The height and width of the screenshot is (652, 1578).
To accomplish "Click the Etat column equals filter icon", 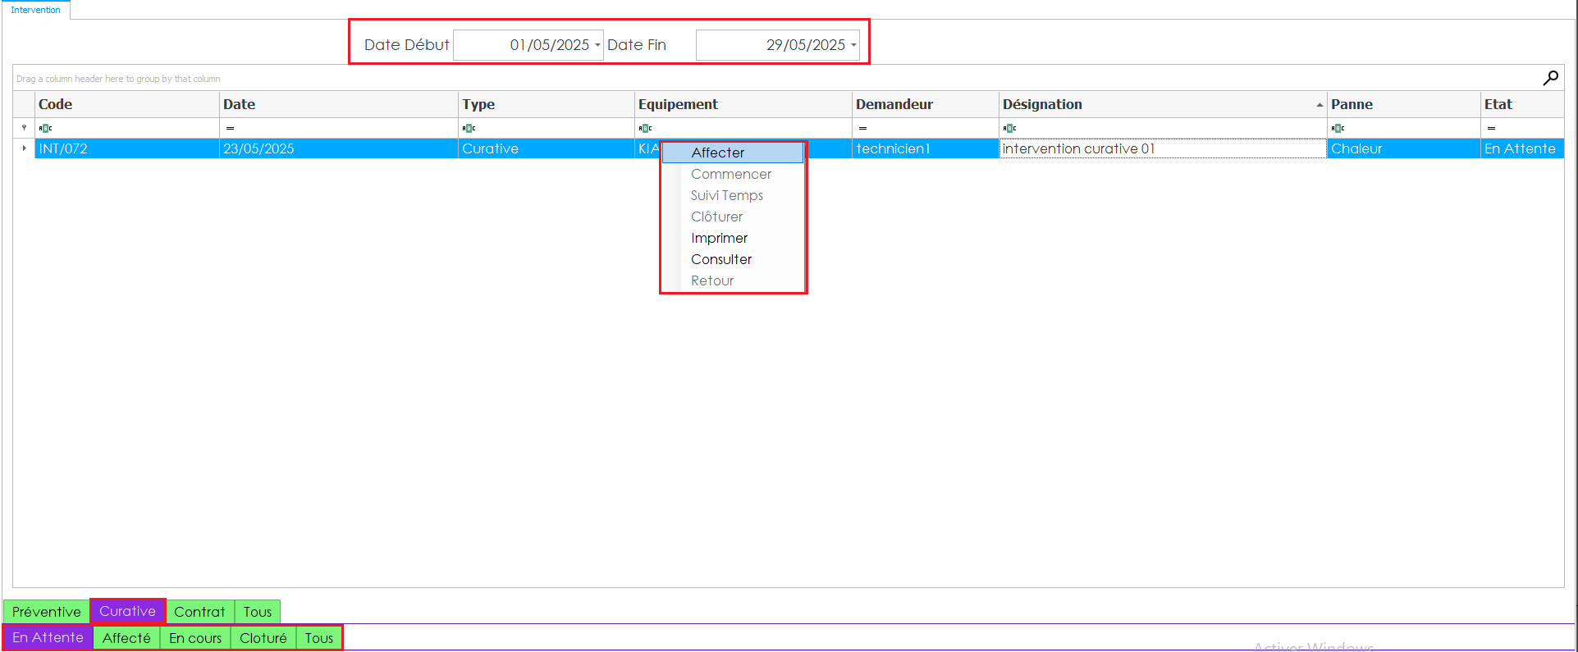I will point(1491,128).
